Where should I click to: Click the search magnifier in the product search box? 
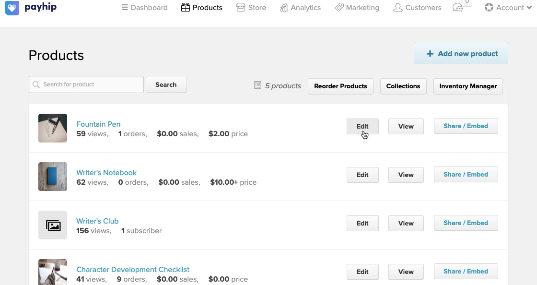click(x=36, y=84)
